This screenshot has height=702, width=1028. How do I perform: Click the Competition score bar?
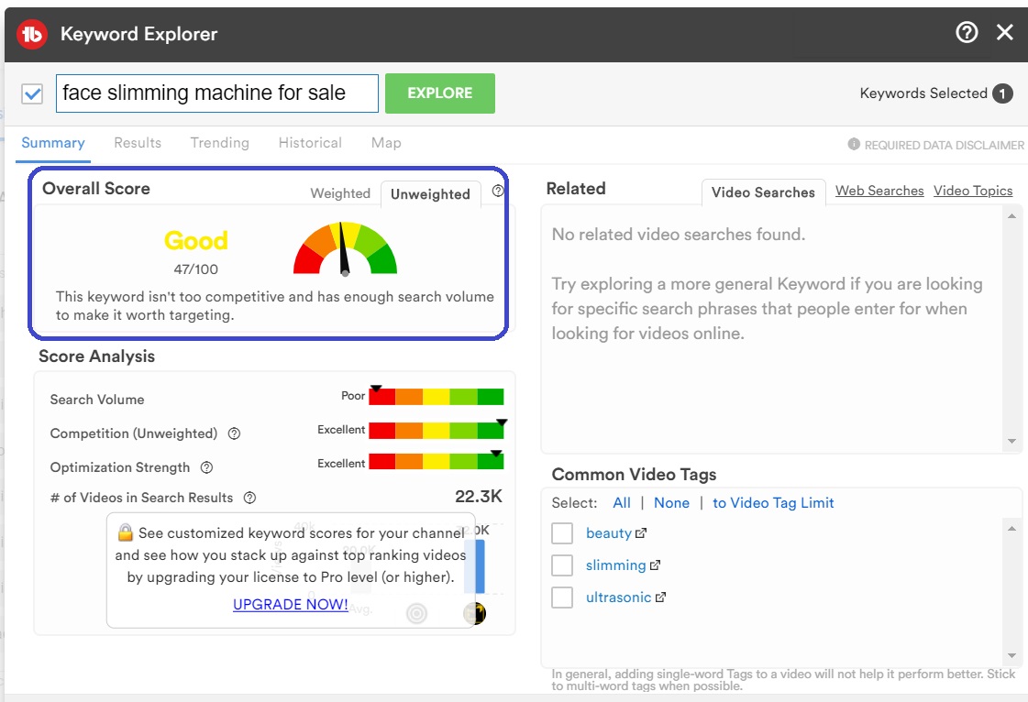click(436, 430)
